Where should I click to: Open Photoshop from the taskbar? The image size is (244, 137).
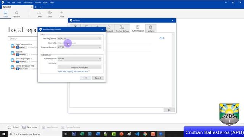74,134
